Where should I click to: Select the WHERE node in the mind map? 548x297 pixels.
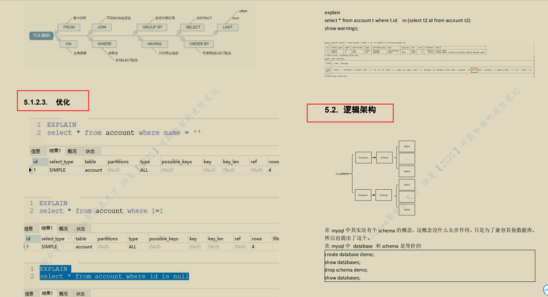point(104,44)
